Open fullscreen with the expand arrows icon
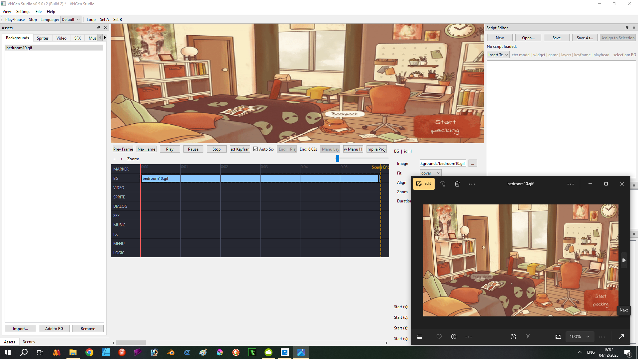The image size is (638, 359). pyautogui.click(x=621, y=337)
